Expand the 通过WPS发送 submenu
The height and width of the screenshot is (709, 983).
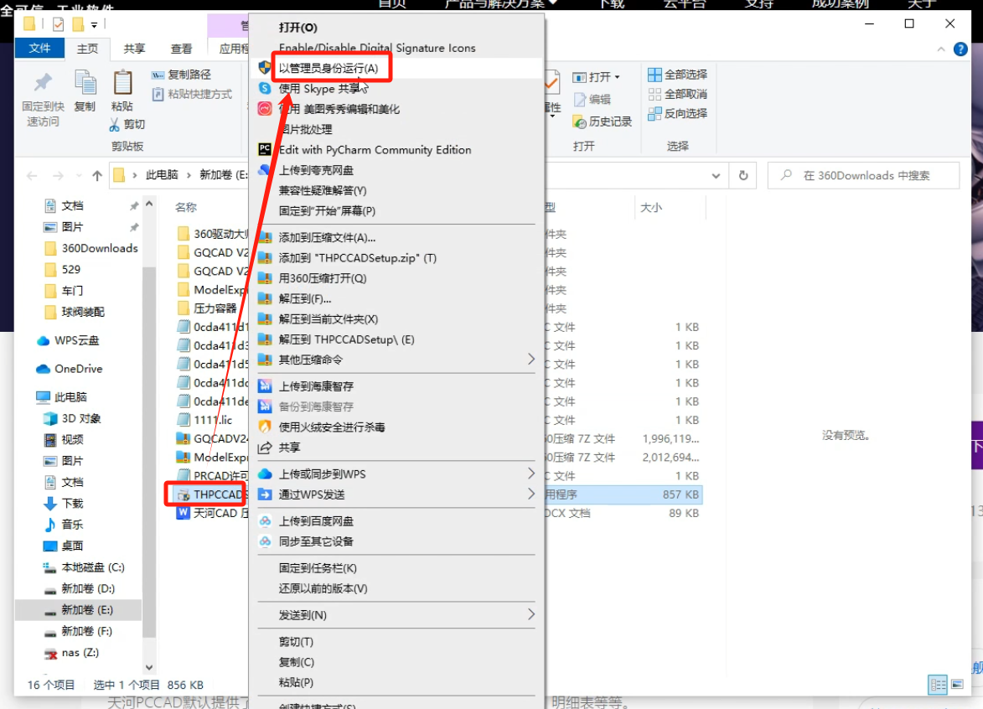531,494
